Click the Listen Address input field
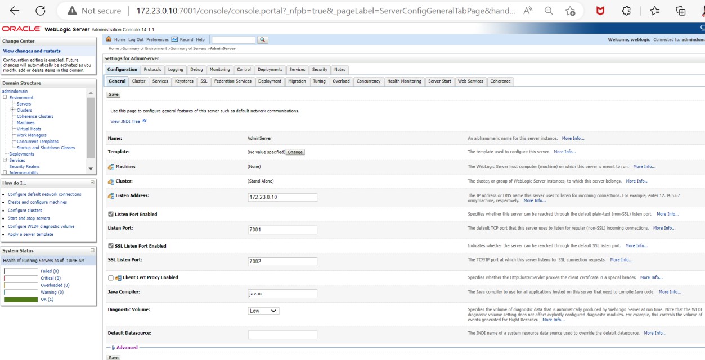The height and width of the screenshot is (360, 705). coord(282,198)
